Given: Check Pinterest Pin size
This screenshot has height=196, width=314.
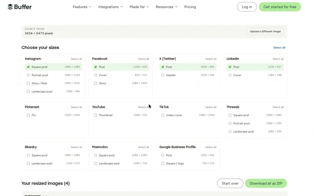Looking at the screenshot, I should pyautogui.click(x=28, y=115).
